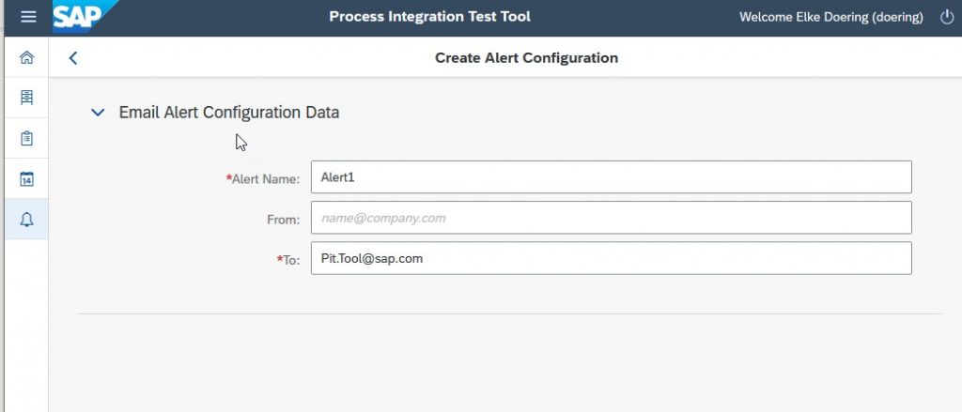The image size is (962, 412).
Task: Click the From email input field
Action: [611, 218]
